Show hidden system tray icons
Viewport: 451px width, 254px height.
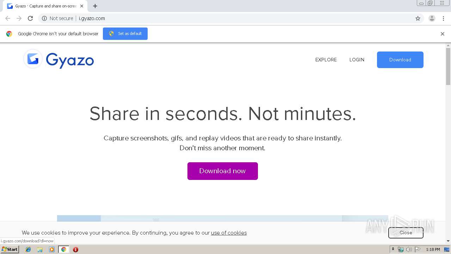[x=393, y=249]
